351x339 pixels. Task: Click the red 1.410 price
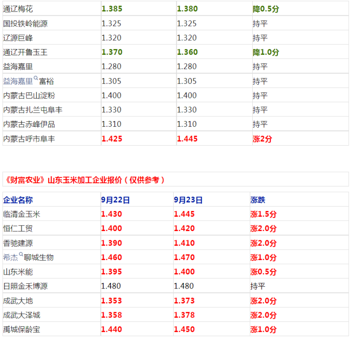coord(184,243)
